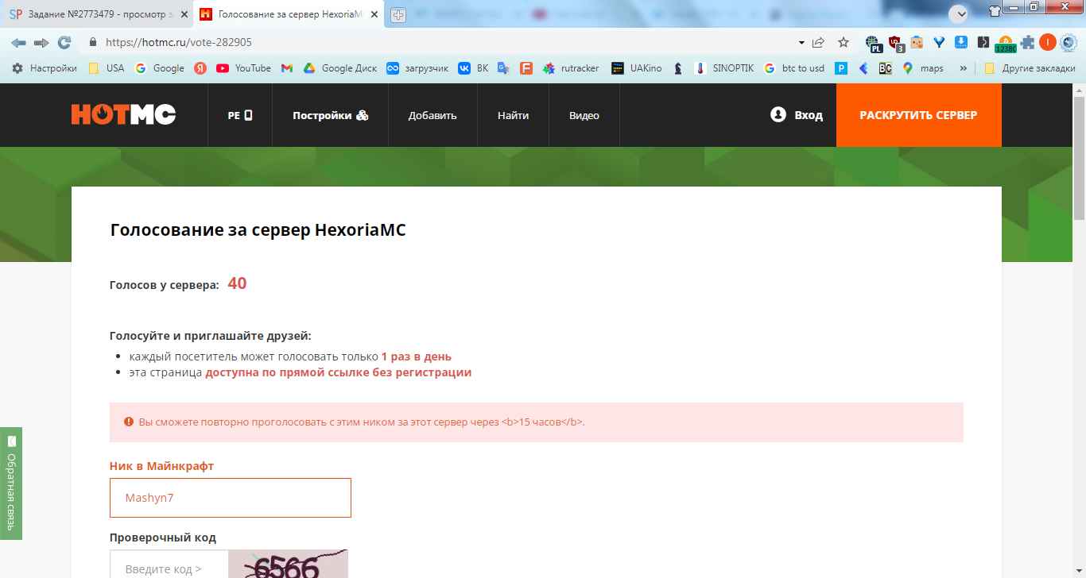1086x578 pixels.
Task: Go back with the browser back arrow
Action: [x=18, y=42]
